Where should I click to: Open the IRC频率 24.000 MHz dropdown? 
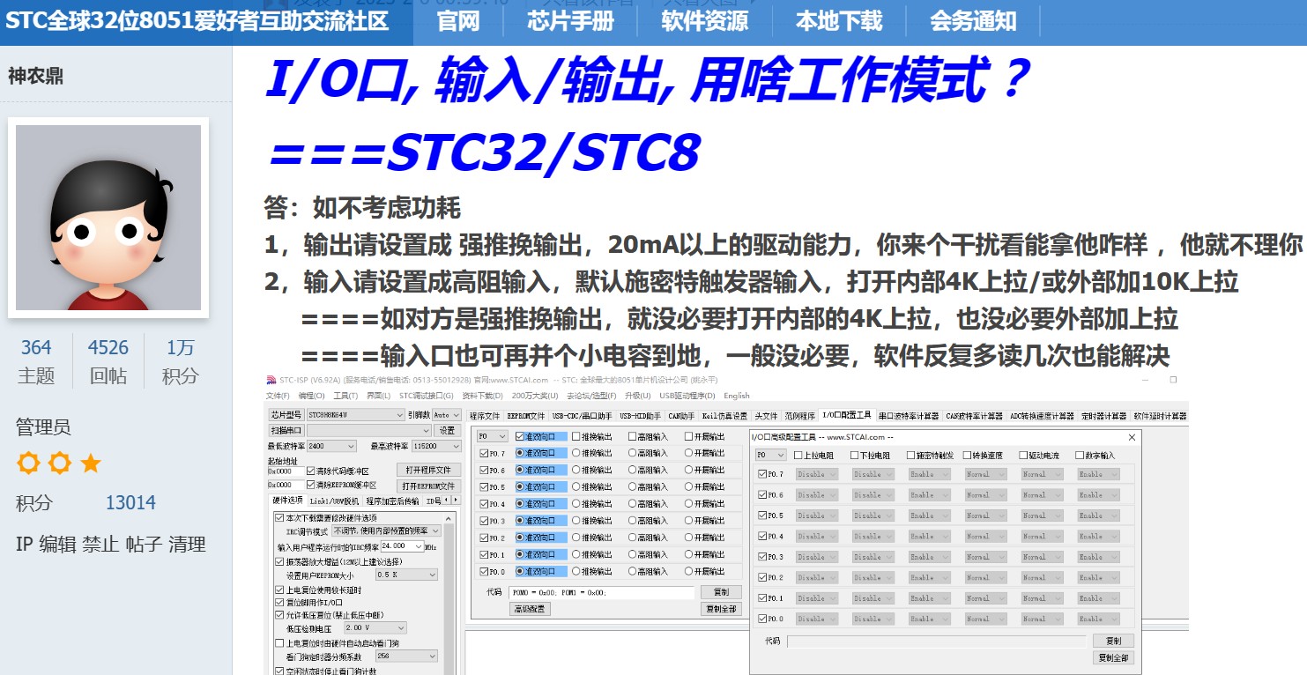[401, 546]
